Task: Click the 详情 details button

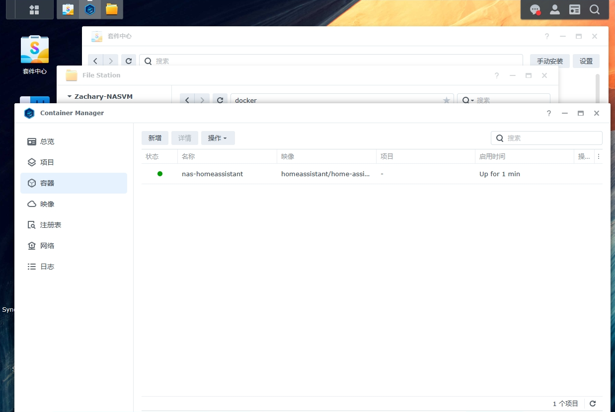Action: 185,138
